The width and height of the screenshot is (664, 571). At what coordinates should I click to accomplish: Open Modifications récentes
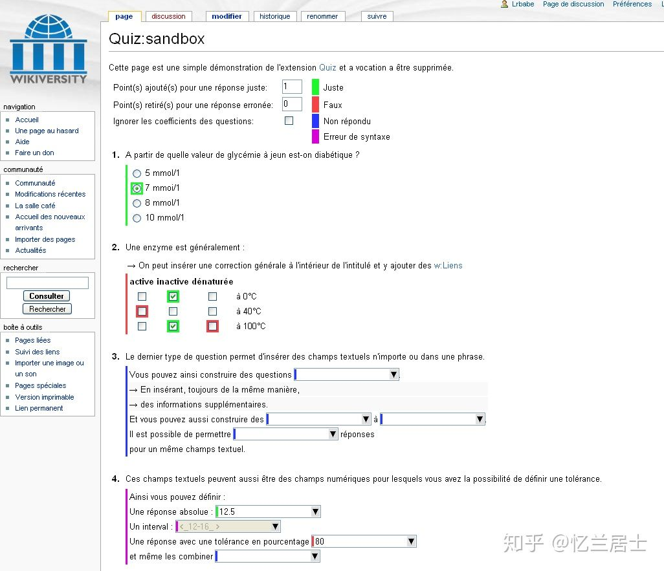coord(50,194)
